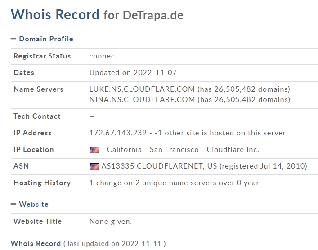
Task: Click the IP Address label
Action: click(32, 133)
